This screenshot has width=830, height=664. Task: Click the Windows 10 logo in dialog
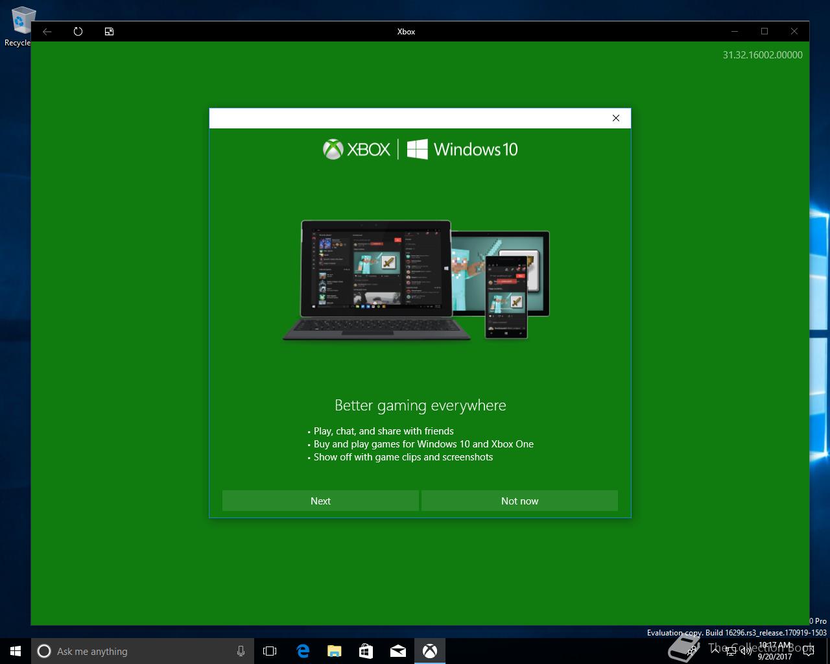[462, 149]
